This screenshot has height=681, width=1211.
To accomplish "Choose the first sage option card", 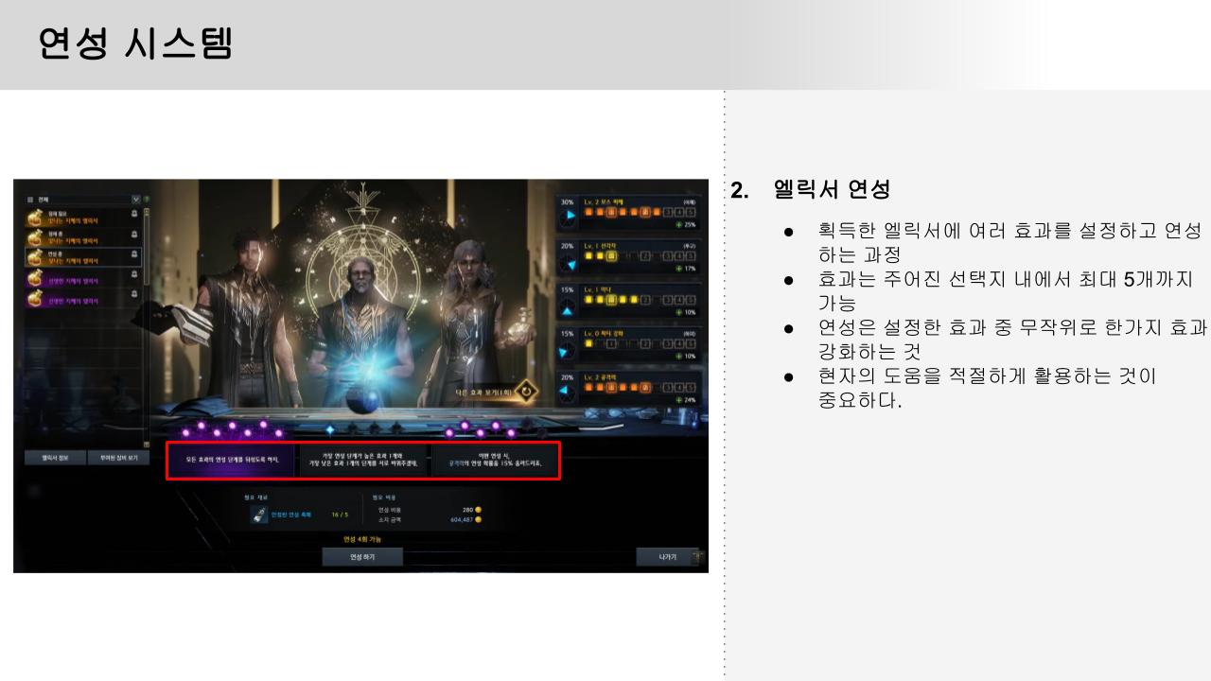I will [x=232, y=460].
